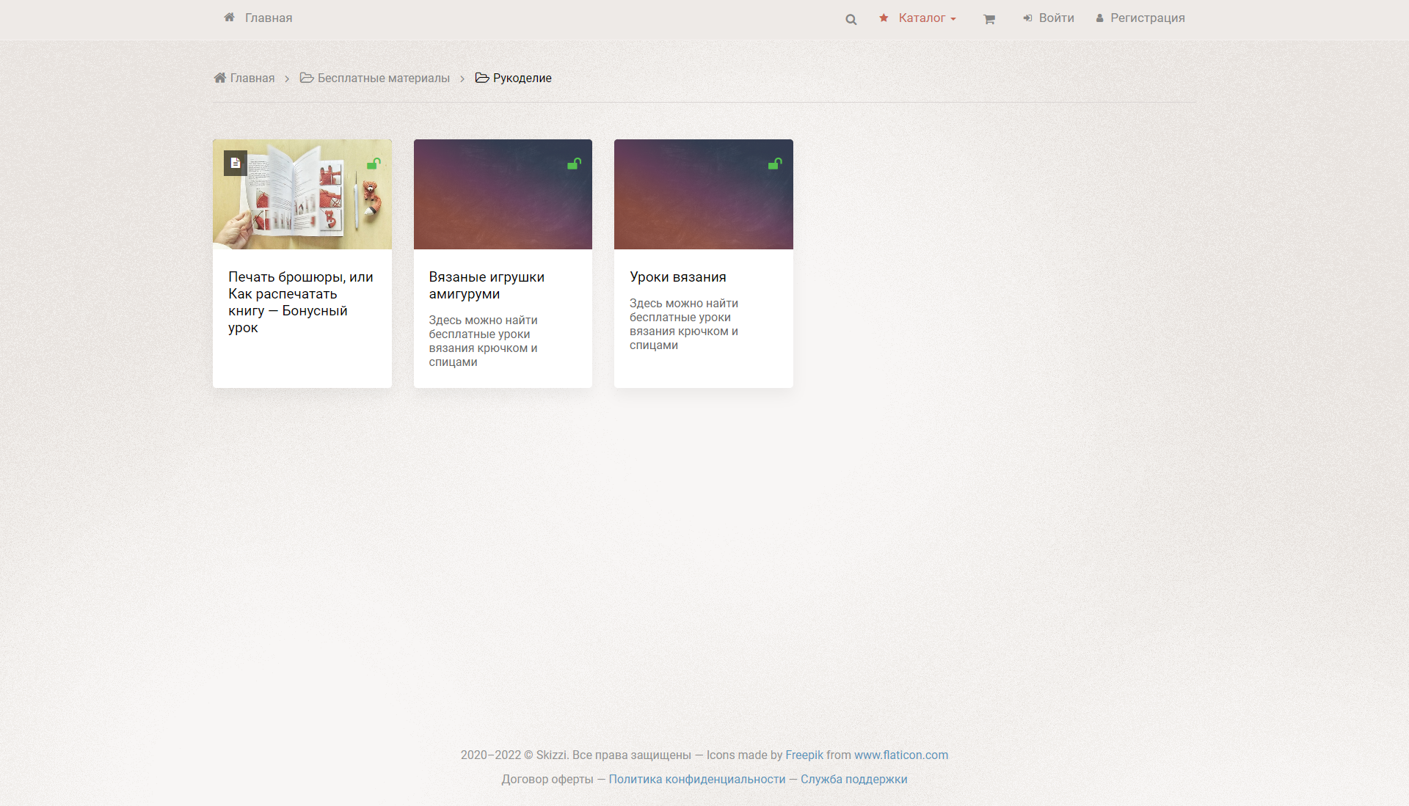The height and width of the screenshot is (806, 1409).
Task: Click green unlock icon on Вязаные игрушки card
Action: pyautogui.click(x=575, y=163)
